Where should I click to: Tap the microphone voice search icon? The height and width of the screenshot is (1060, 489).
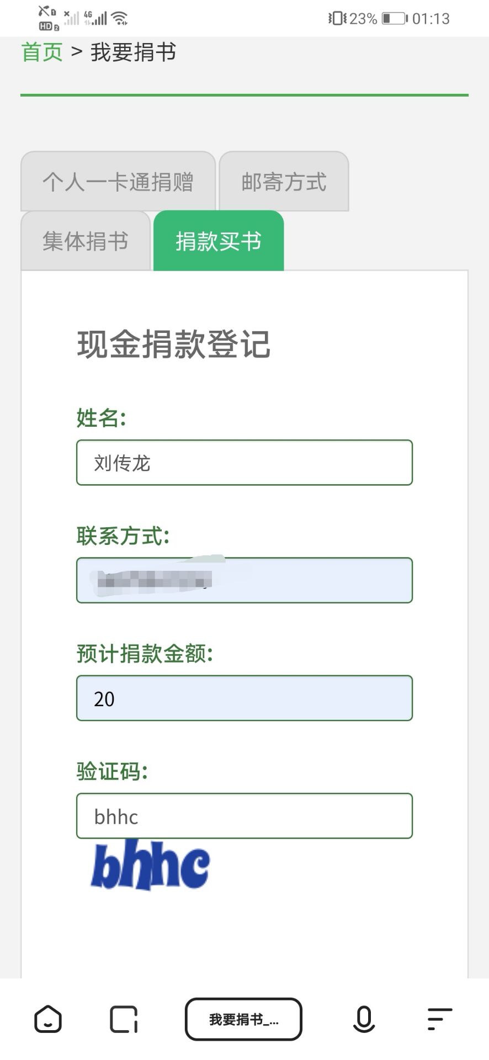pos(364,1019)
